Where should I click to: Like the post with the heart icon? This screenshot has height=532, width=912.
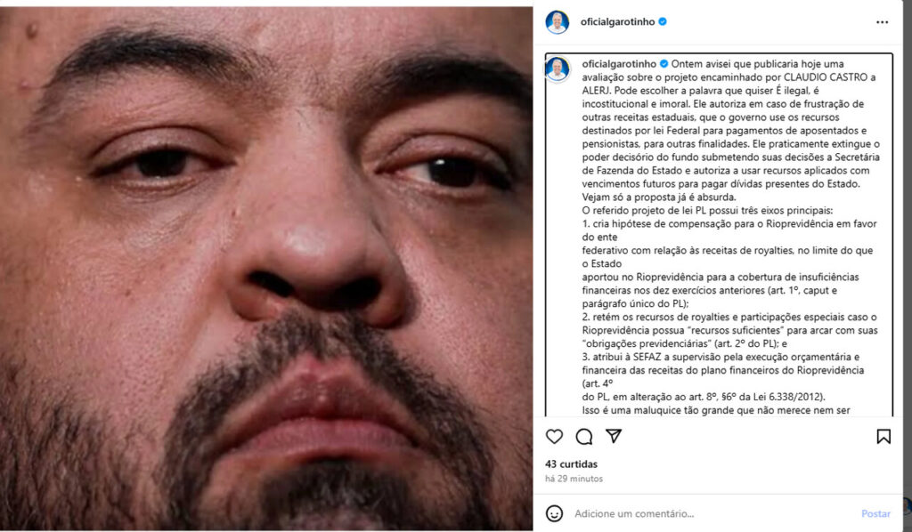pyautogui.click(x=554, y=436)
